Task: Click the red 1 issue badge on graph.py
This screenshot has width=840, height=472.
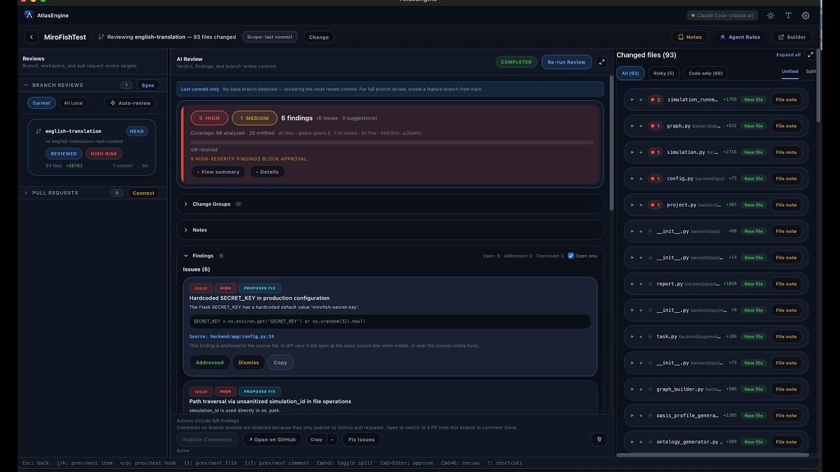Action: pos(656,126)
